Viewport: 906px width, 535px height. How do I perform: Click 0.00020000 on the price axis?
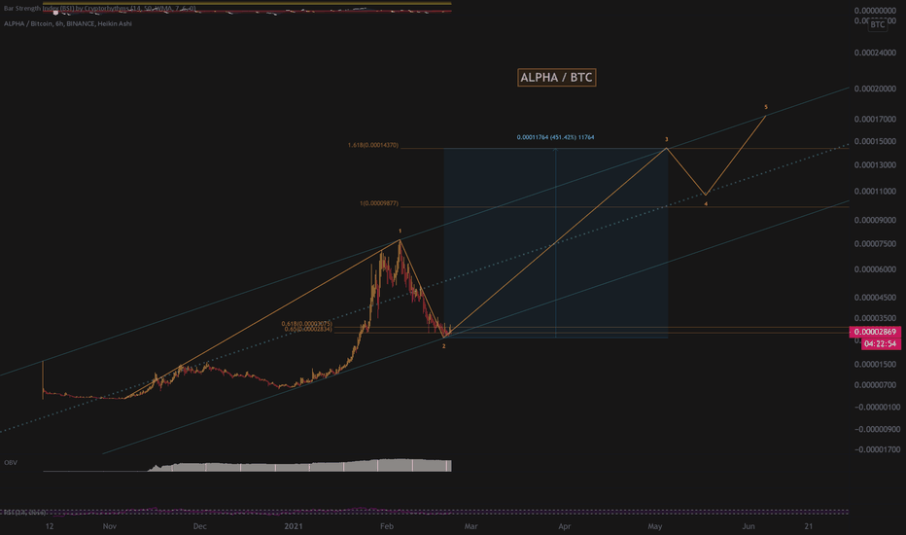pos(875,89)
